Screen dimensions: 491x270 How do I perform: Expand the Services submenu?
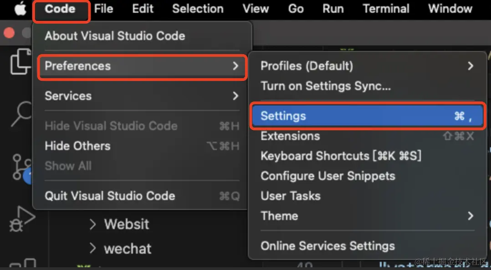(143, 95)
